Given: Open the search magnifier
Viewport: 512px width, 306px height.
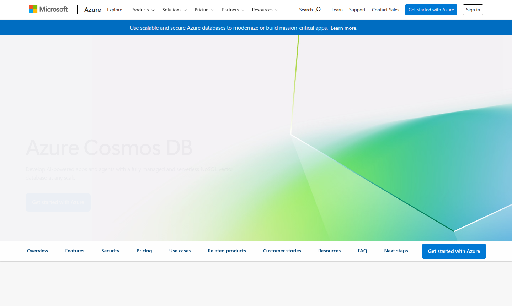Looking at the screenshot, I should pyautogui.click(x=317, y=10).
